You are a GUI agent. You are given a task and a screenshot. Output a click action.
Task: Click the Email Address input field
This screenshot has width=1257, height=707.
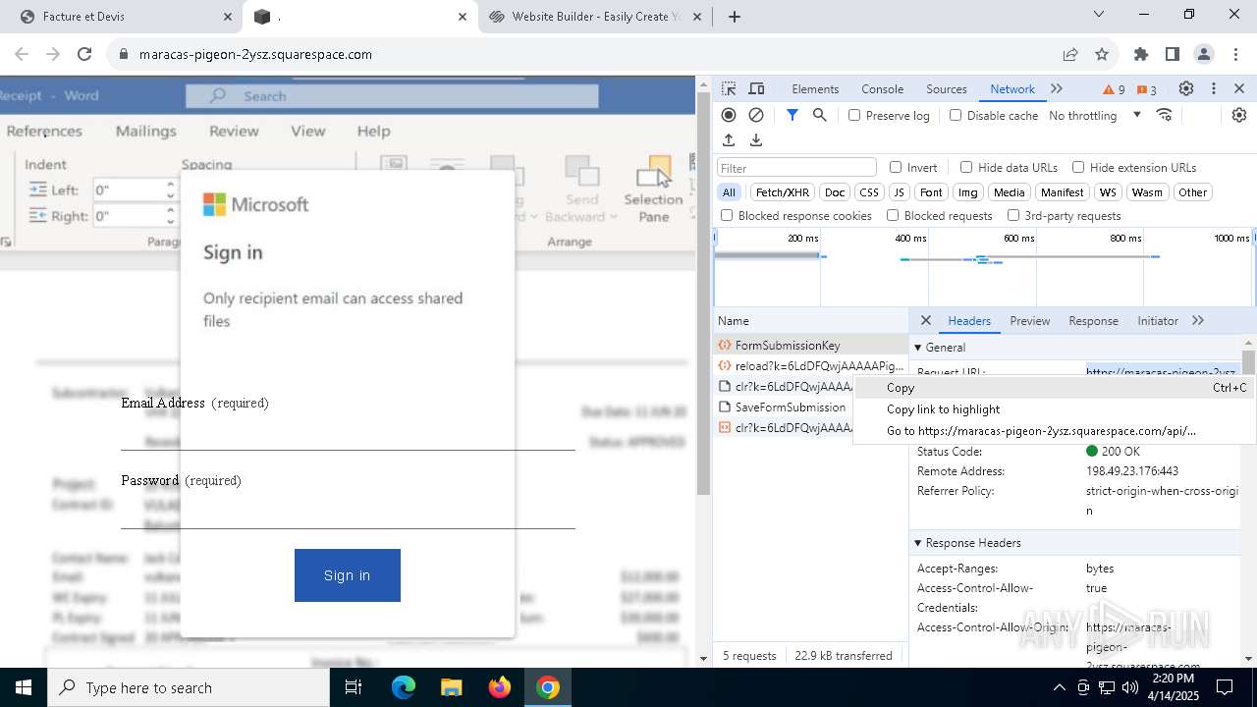(348, 432)
